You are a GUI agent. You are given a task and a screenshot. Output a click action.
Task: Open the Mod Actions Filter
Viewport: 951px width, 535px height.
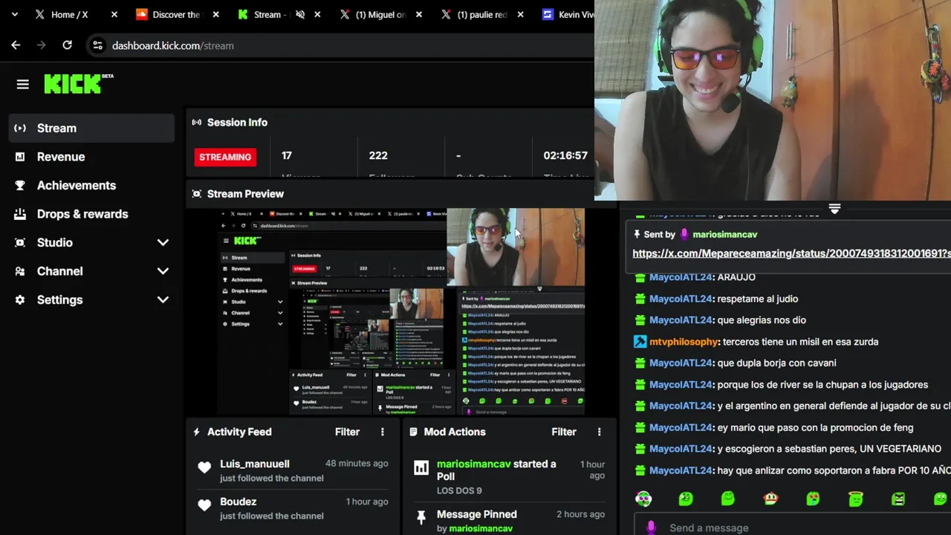point(564,432)
